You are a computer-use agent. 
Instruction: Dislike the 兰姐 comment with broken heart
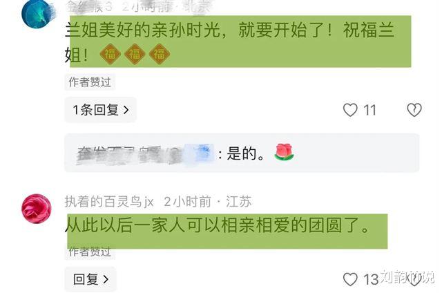tap(414, 110)
